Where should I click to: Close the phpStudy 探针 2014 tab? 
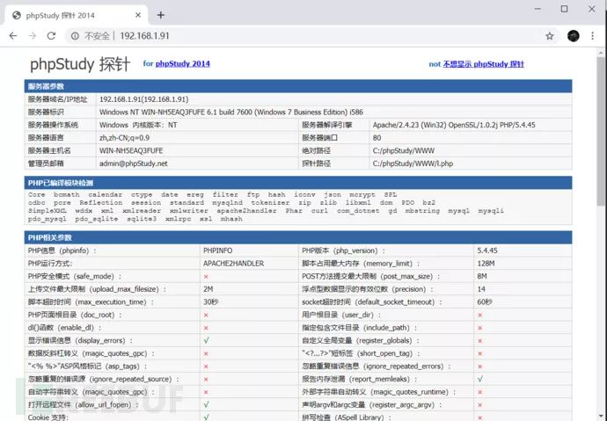pos(138,15)
